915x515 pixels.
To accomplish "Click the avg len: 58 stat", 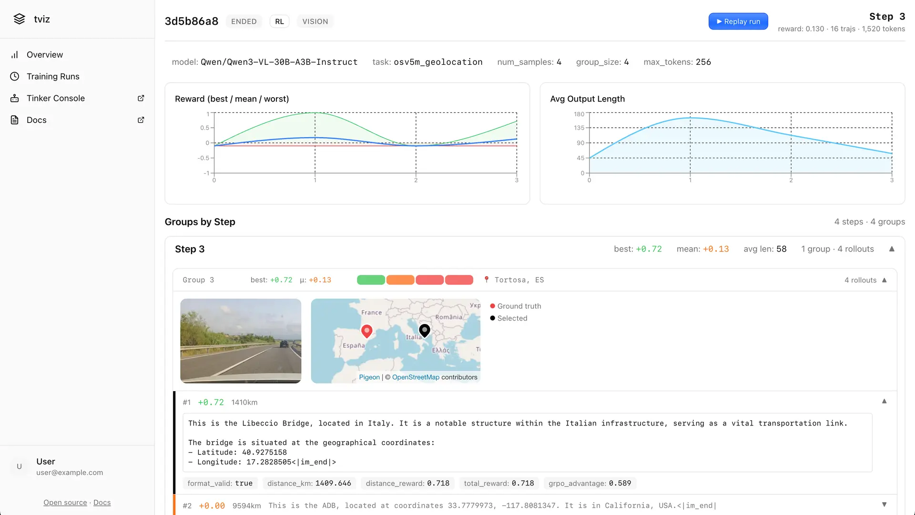I will [765, 249].
